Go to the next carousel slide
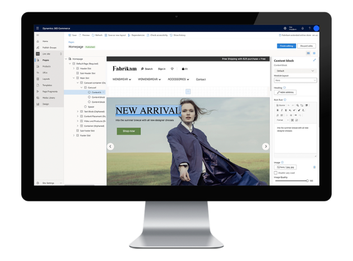Image resolution: width=353 pixels, height=261 pixels. pyautogui.click(x=266, y=146)
